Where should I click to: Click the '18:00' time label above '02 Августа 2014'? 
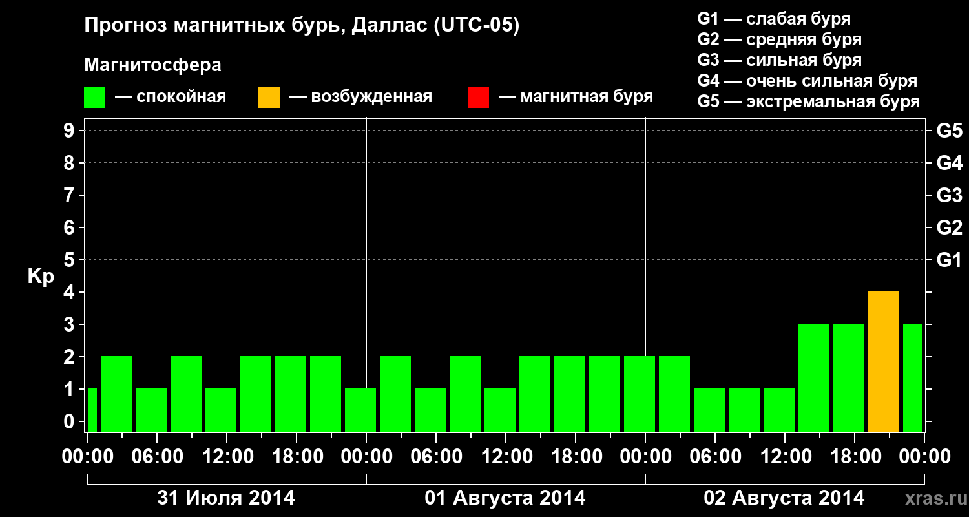[x=856, y=456]
